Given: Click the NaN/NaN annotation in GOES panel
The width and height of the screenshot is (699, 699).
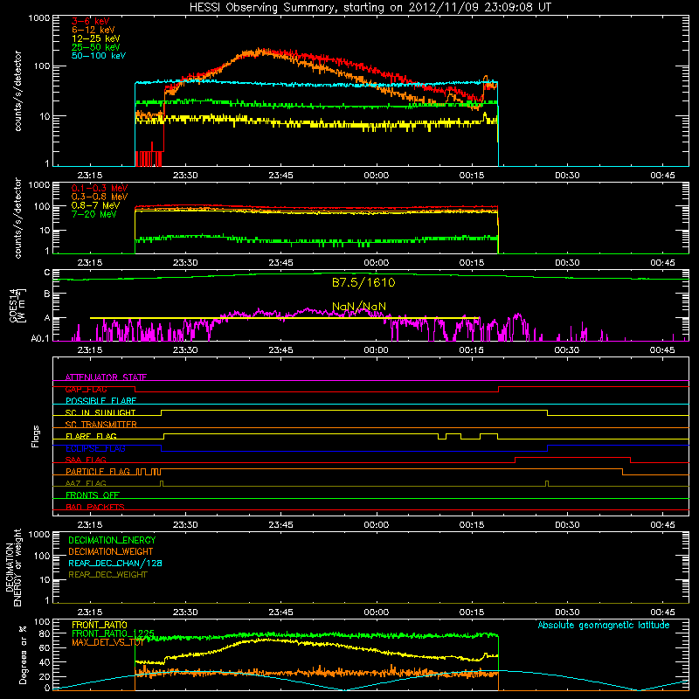Looking at the screenshot, I should pos(359,307).
